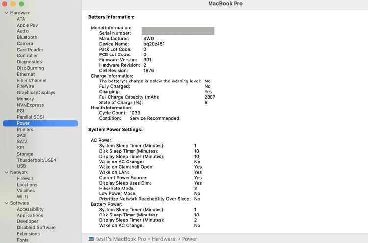Show Memory information

[26, 99]
